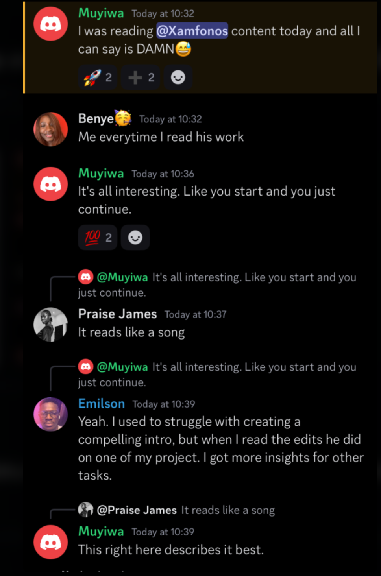
Task: Open Praise James's profile avatar
Action: (50, 325)
